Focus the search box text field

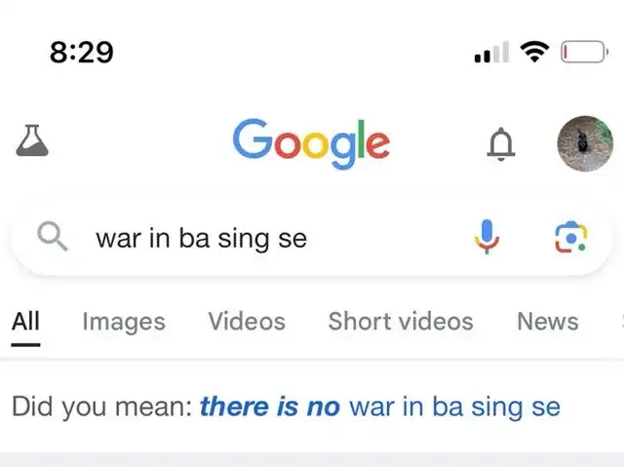312,238
